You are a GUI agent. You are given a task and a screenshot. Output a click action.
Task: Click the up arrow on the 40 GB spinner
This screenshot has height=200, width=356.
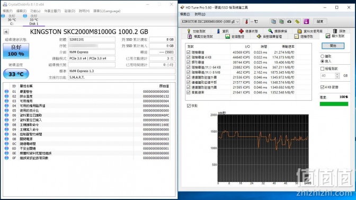tap(337, 74)
